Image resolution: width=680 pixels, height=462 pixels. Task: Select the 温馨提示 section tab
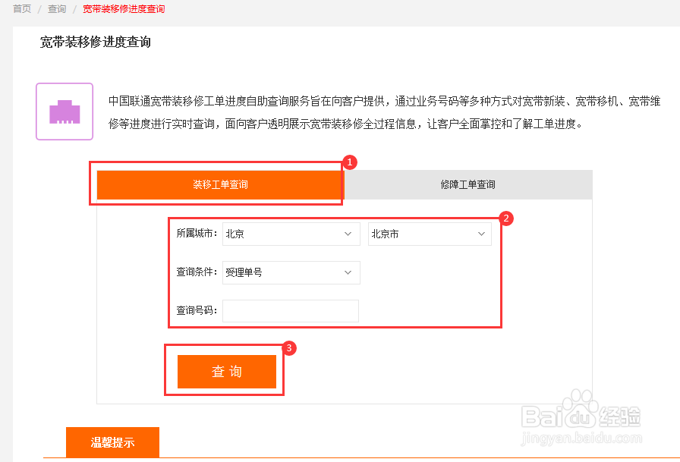pyautogui.click(x=113, y=442)
